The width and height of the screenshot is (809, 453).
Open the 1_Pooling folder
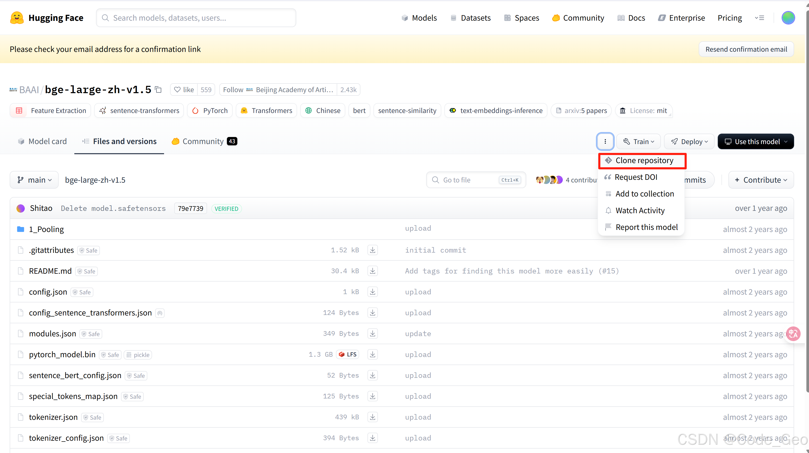point(46,229)
